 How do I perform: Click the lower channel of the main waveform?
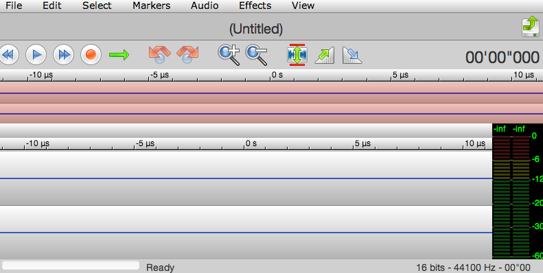point(246,233)
